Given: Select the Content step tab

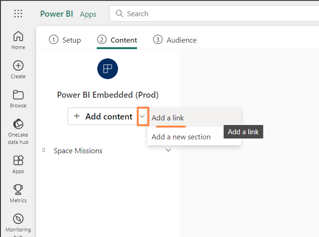Looking at the screenshot, I should click(117, 40).
